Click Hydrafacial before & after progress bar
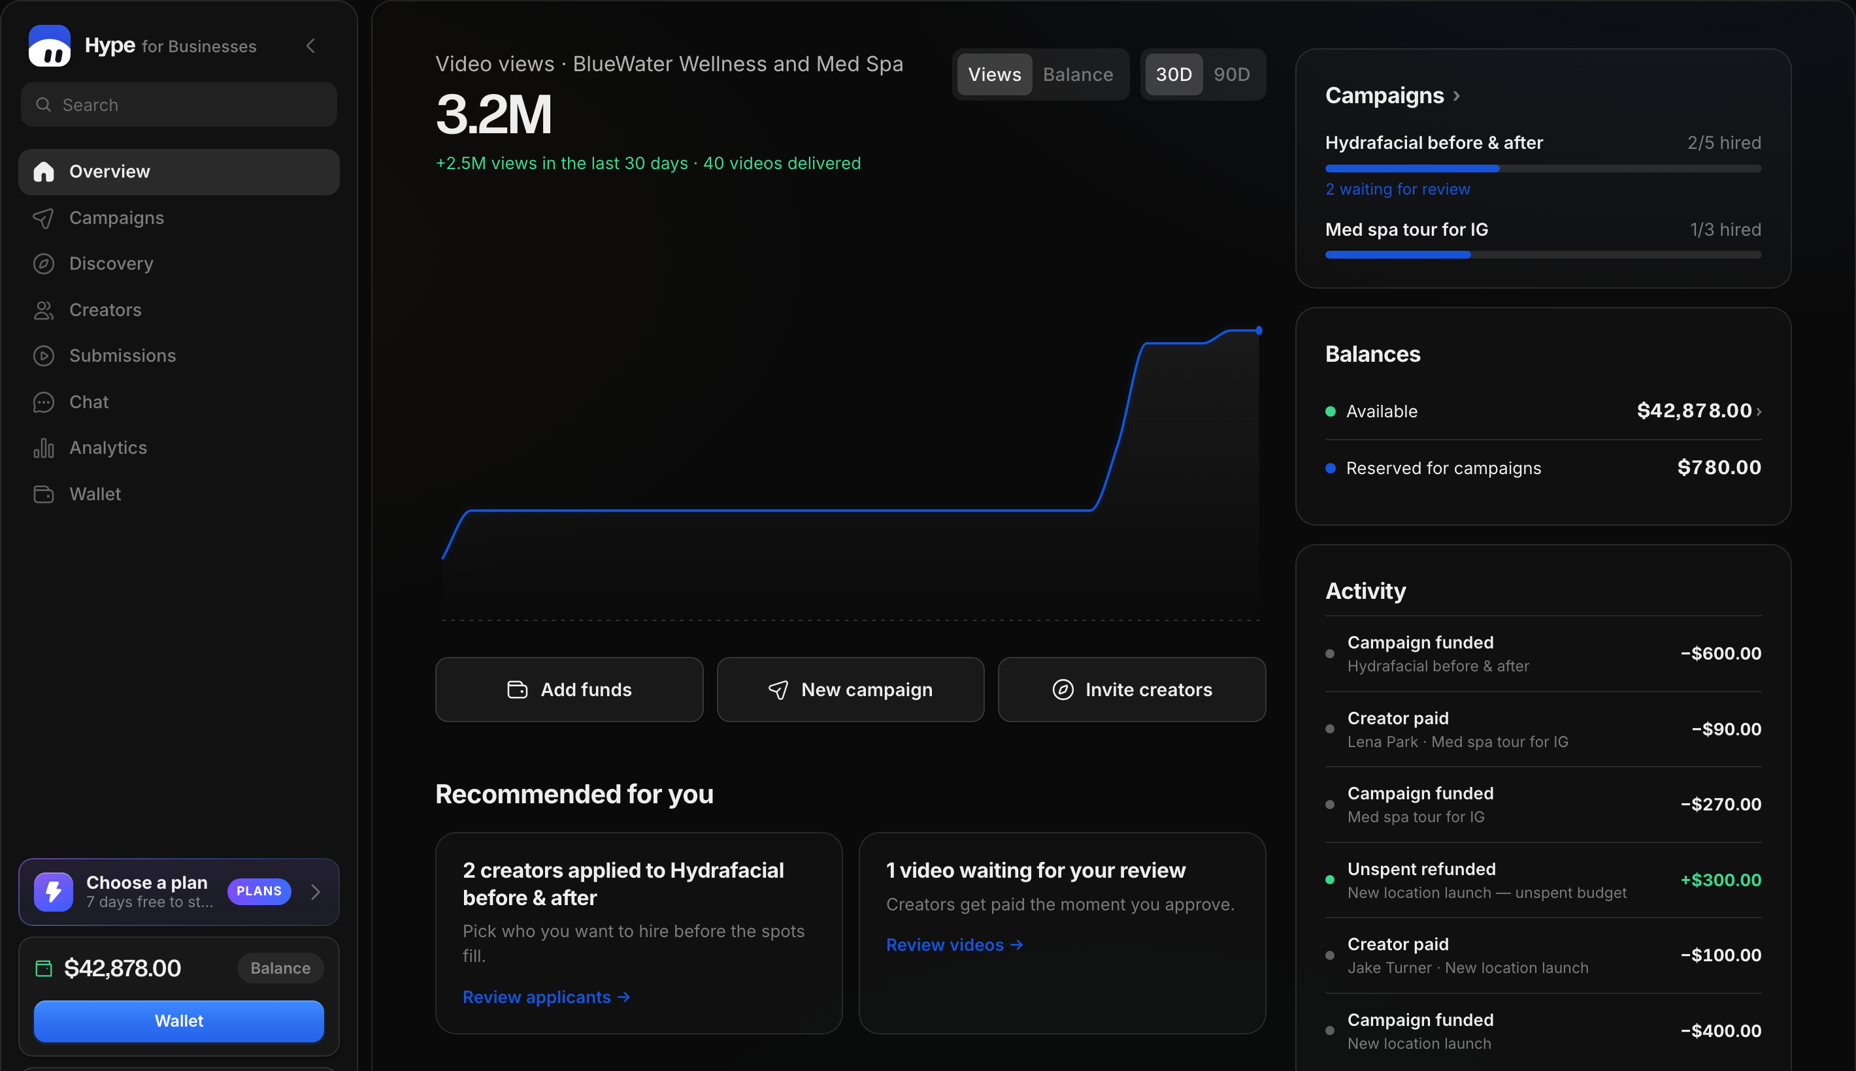This screenshot has height=1071, width=1856. [1542, 169]
